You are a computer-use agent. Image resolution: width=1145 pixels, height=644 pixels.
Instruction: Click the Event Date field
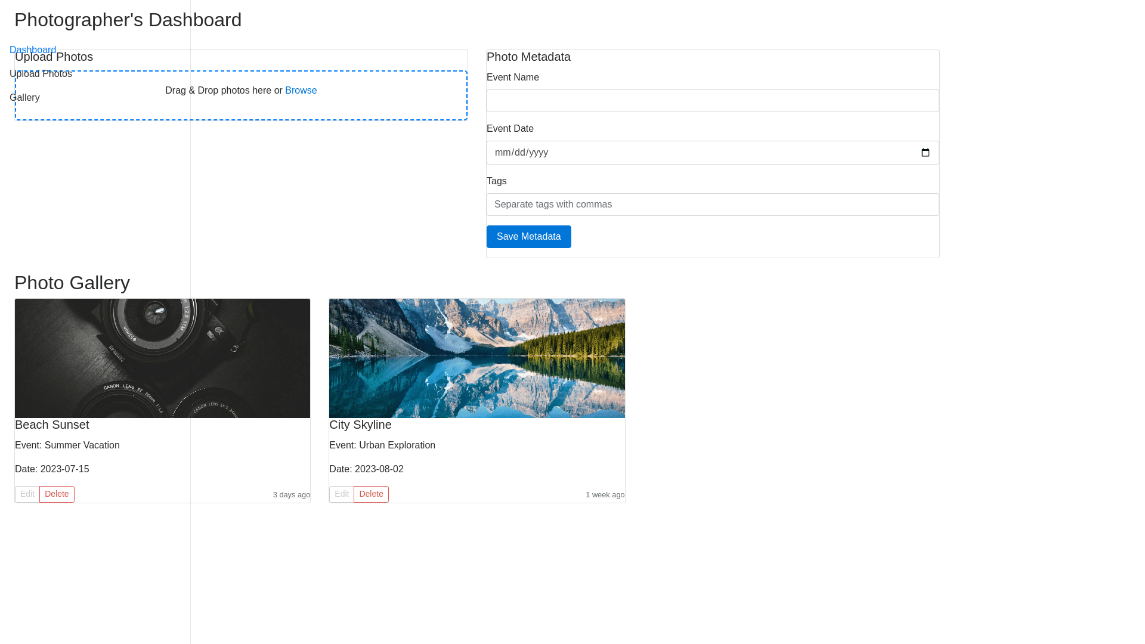pyautogui.click(x=656, y=153)
